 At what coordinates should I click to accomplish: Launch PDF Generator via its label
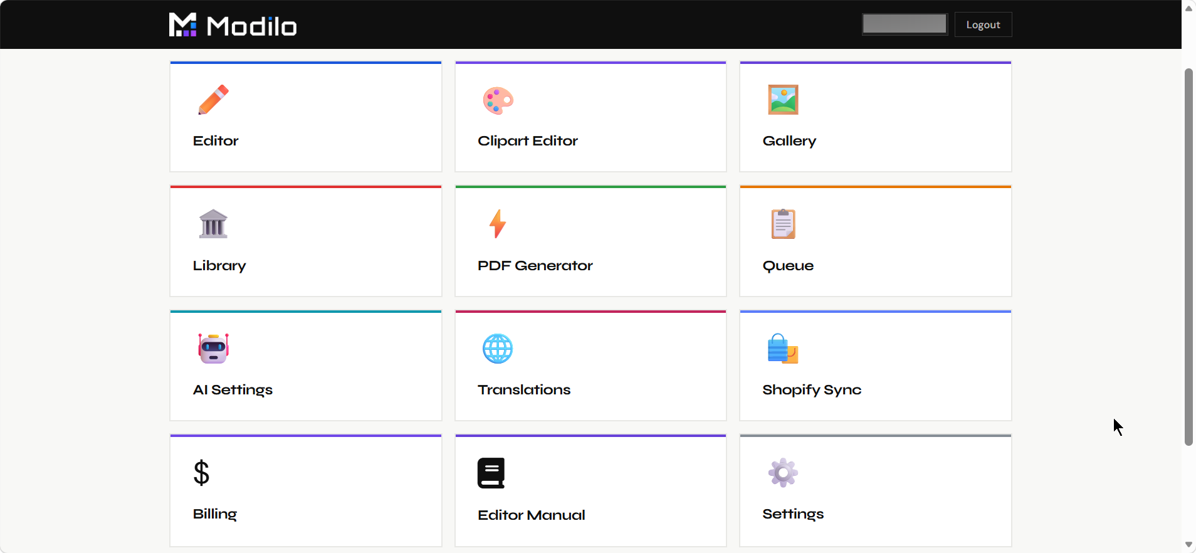coord(535,265)
